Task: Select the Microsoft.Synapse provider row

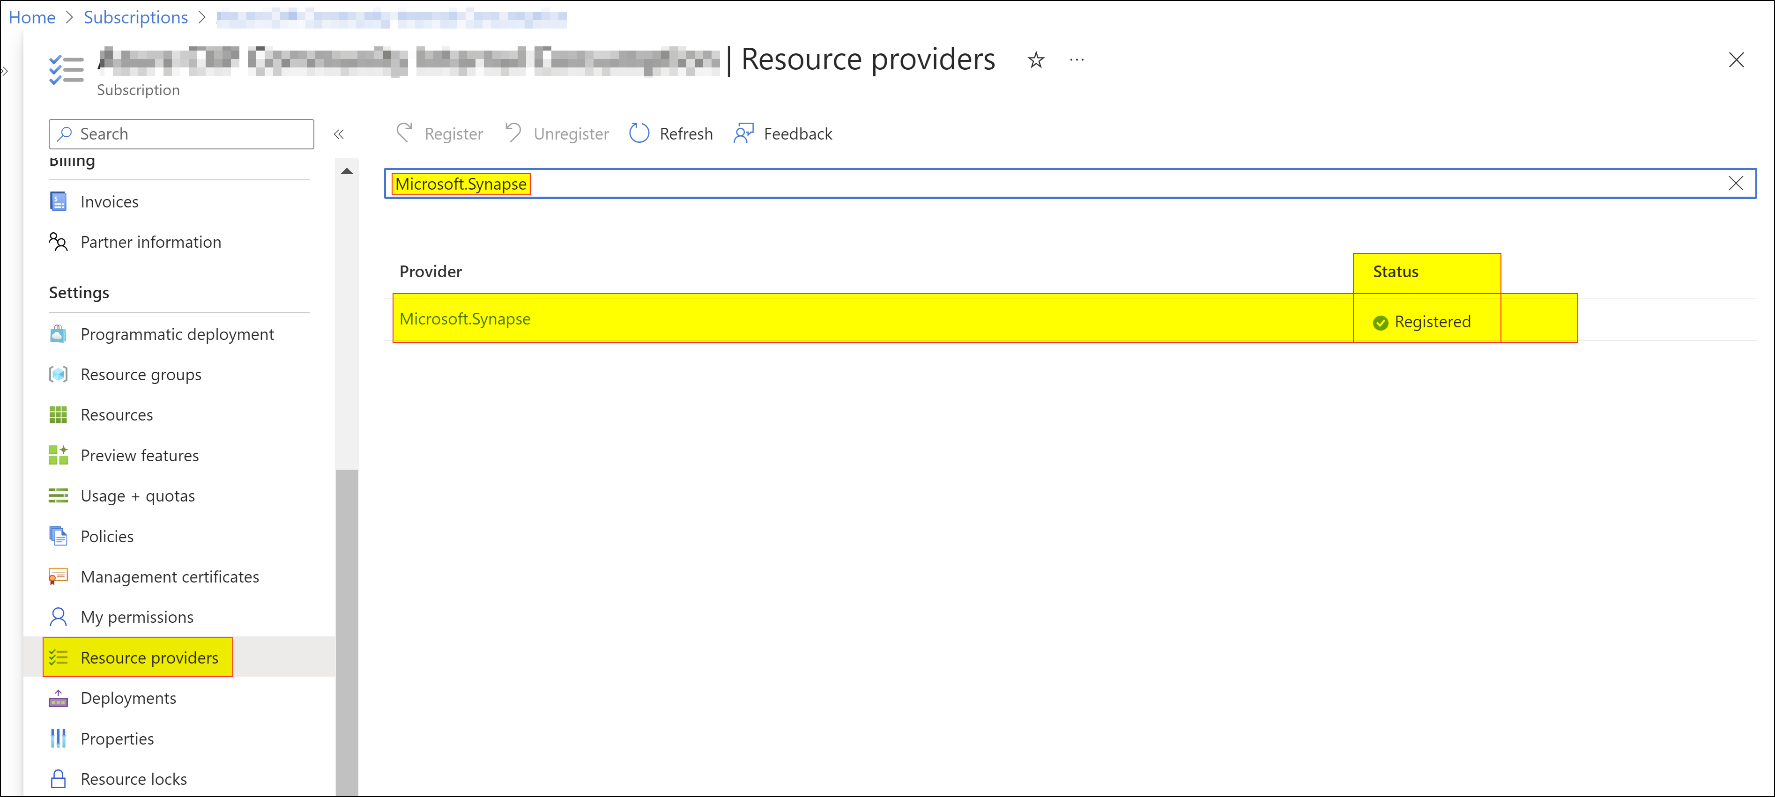Action: click(x=465, y=319)
